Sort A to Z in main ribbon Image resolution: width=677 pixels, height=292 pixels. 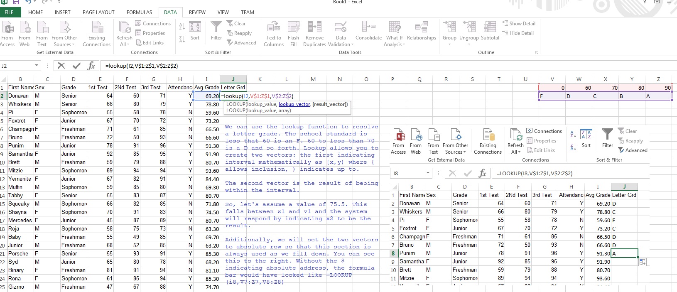(x=182, y=27)
